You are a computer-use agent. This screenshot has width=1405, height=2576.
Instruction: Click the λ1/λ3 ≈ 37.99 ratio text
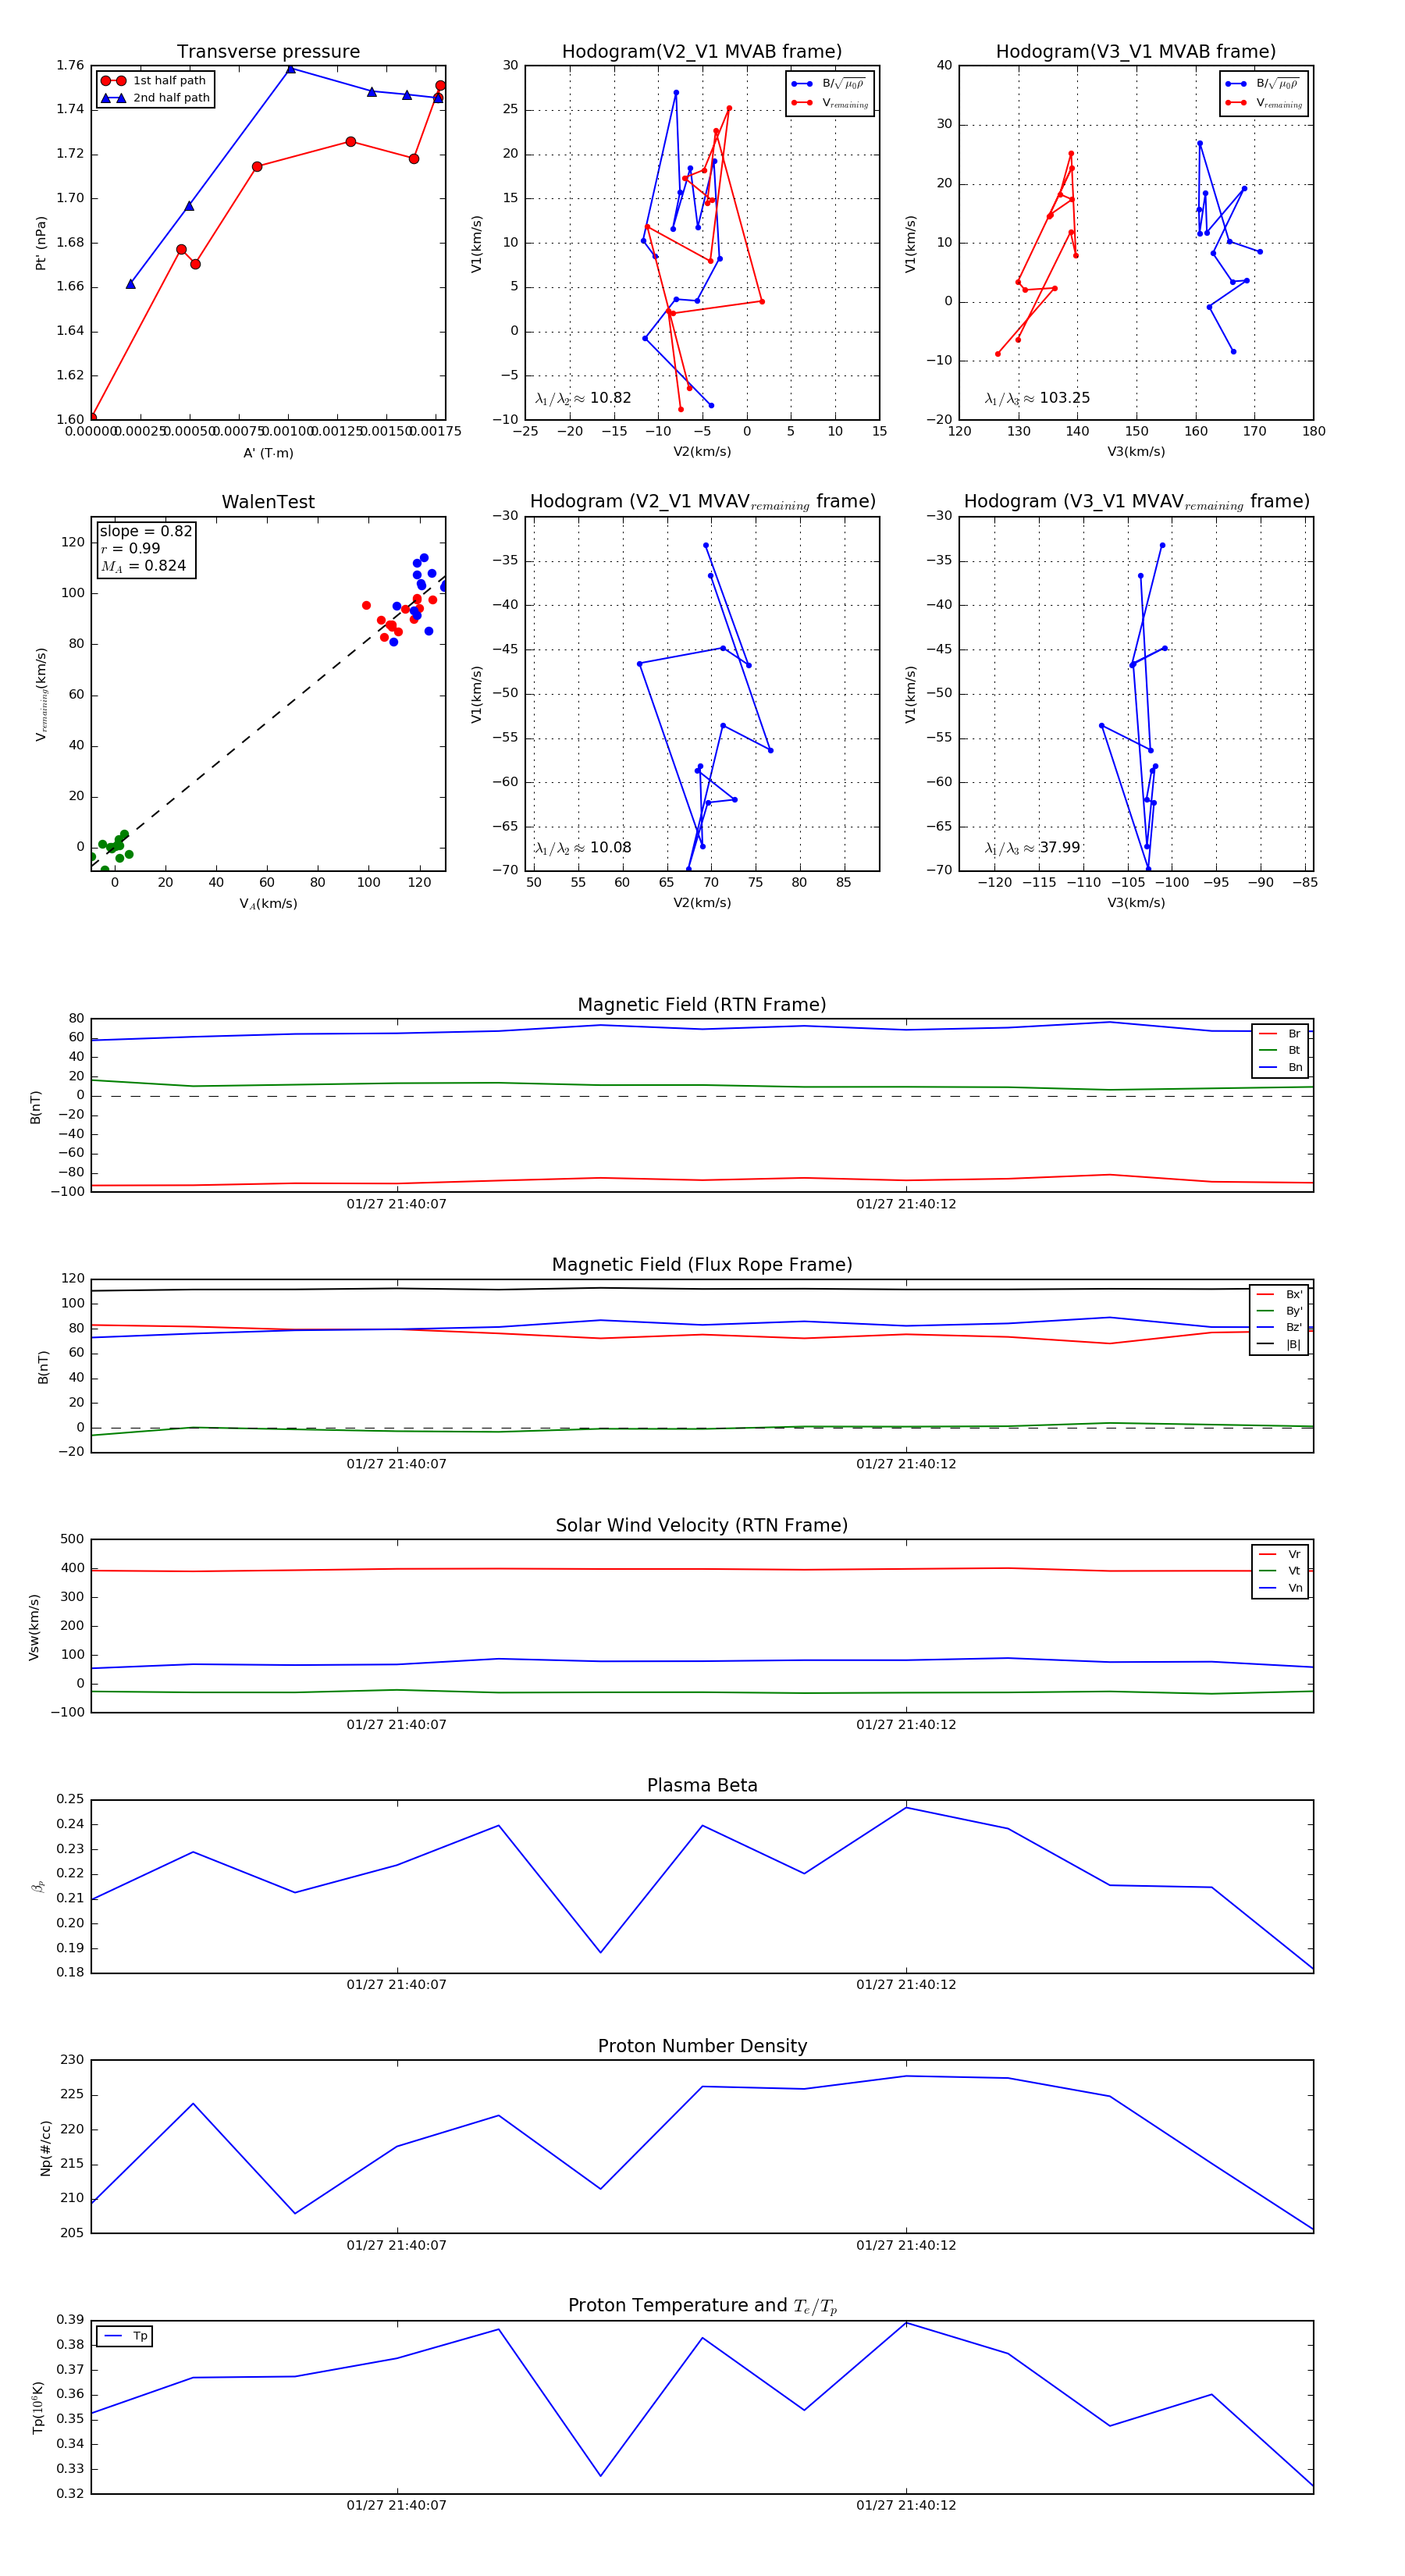[x=1032, y=848]
